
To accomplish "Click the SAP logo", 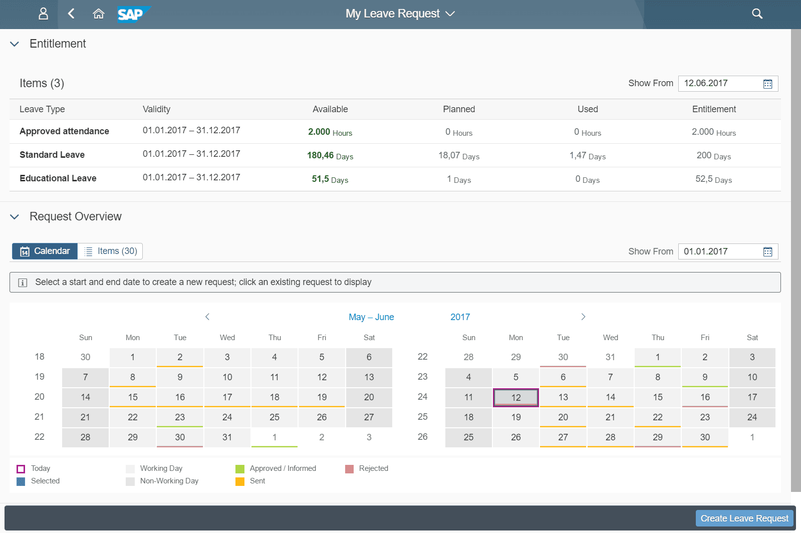I will 134,14.
